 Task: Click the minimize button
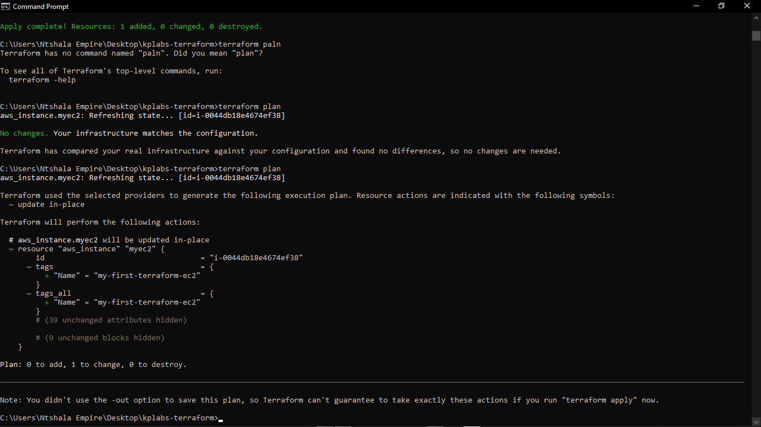coord(695,6)
